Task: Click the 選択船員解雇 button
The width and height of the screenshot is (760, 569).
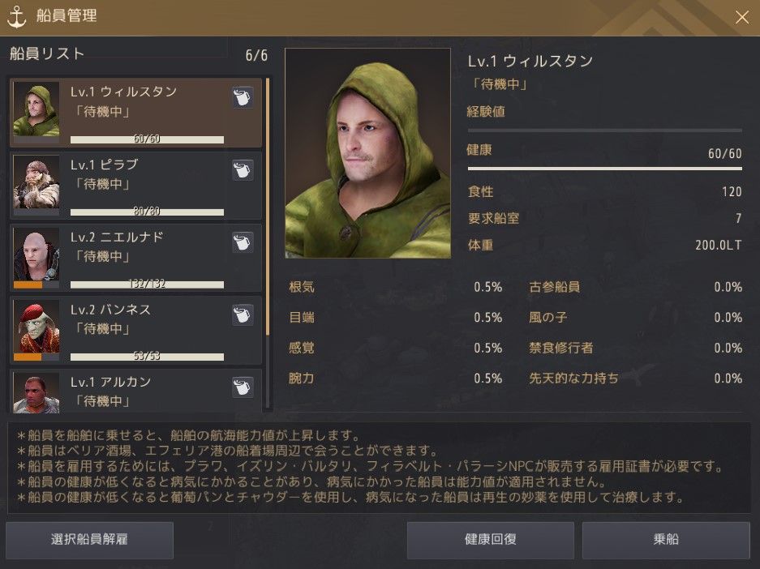Action: click(x=90, y=540)
